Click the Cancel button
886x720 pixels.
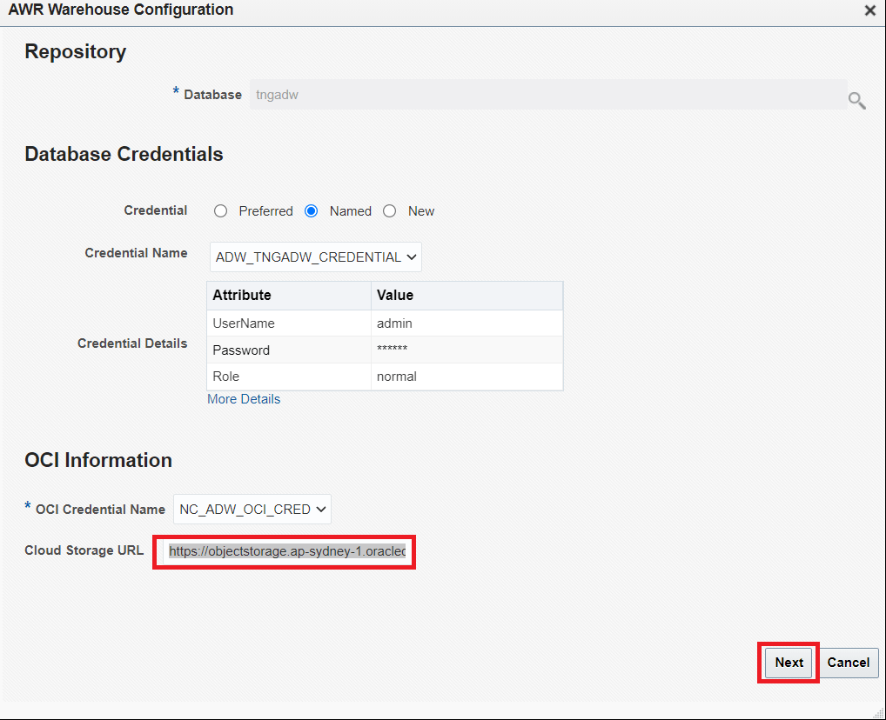click(x=848, y=663)
